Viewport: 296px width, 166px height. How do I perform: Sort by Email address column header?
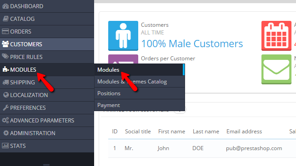244,132
